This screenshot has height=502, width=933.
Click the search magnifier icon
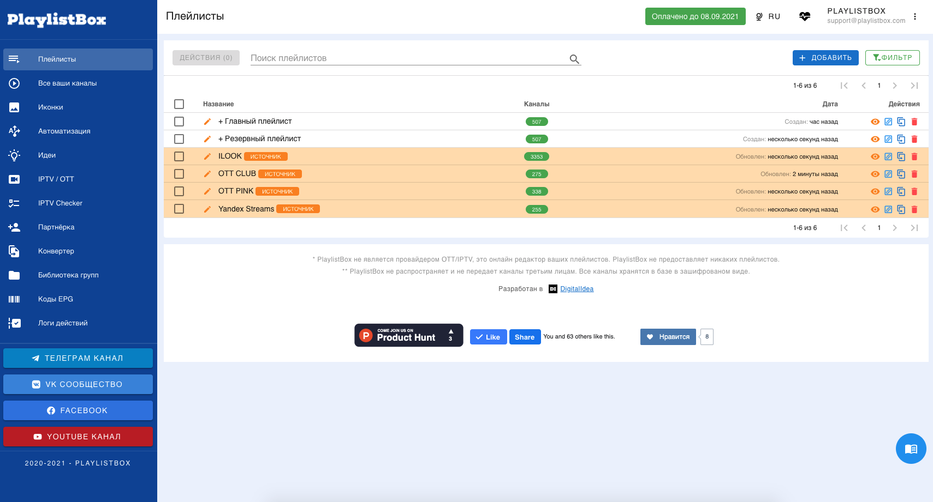pyautogui.click(x=574, y=59)
